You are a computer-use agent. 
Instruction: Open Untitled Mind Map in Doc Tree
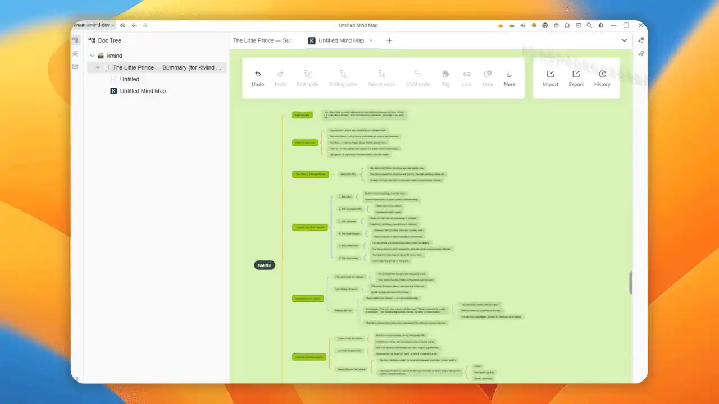pos(143,91)
